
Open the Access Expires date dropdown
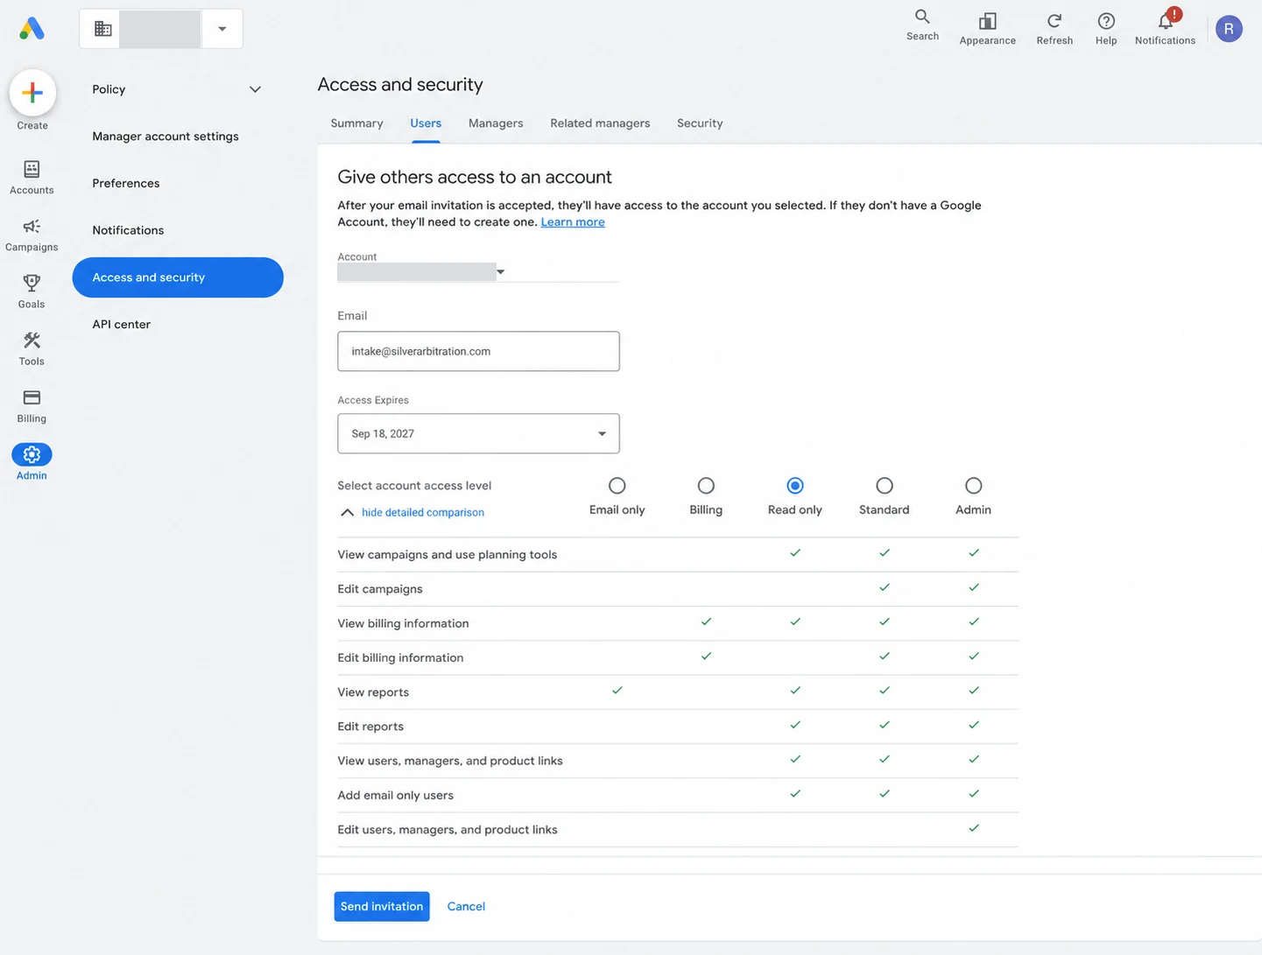click(478, 433)
